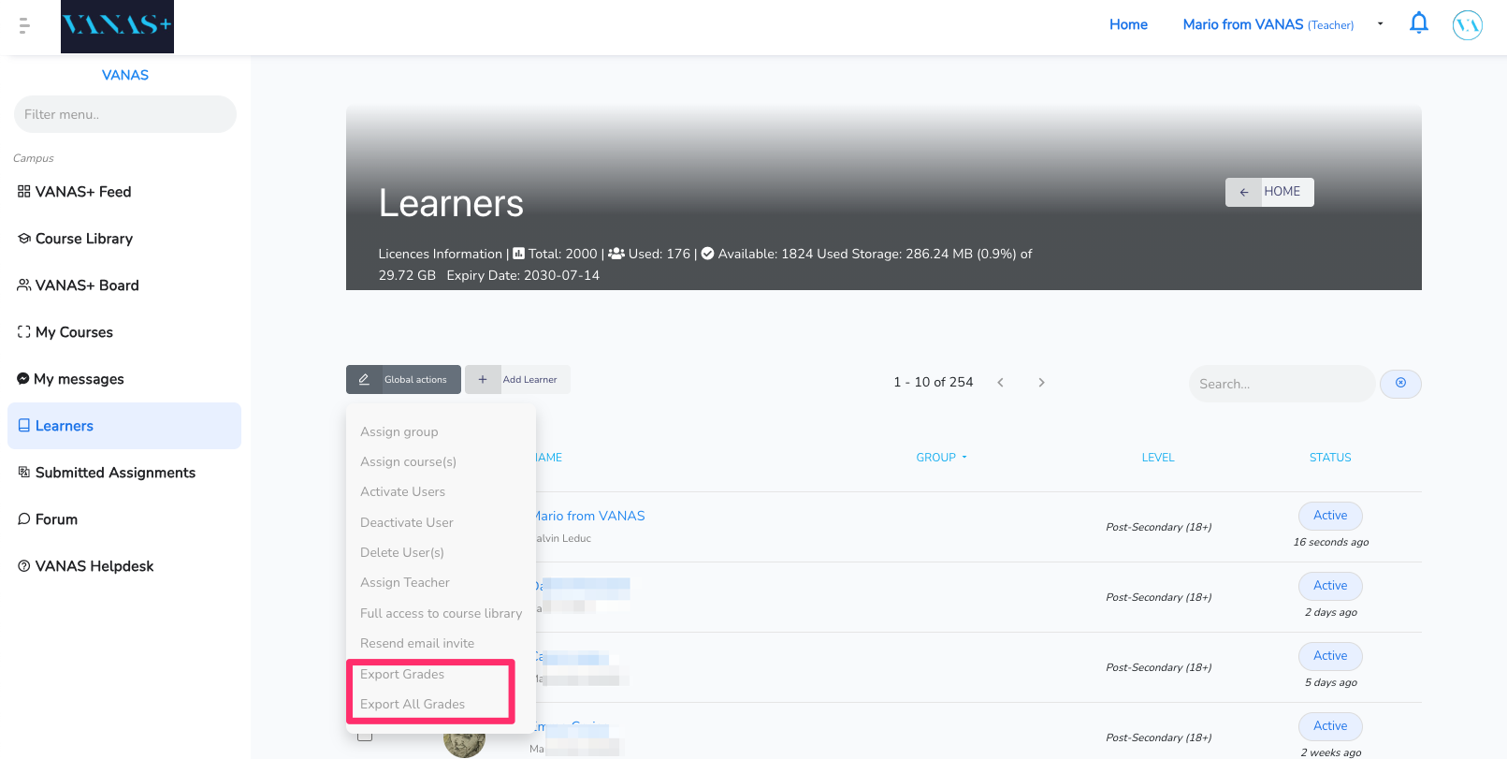Open Global actions button
The image size is (1507, 759).
[403, 379]
